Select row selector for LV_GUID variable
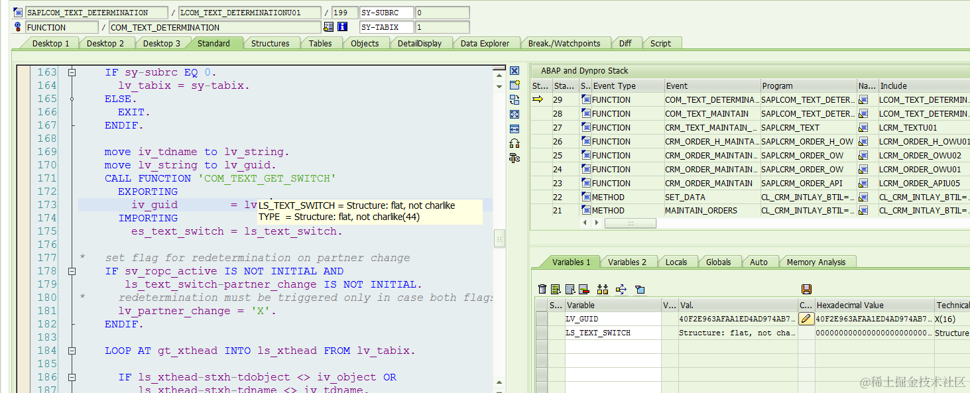Screen dimensions: 970x393 click(x=542, y=319)
